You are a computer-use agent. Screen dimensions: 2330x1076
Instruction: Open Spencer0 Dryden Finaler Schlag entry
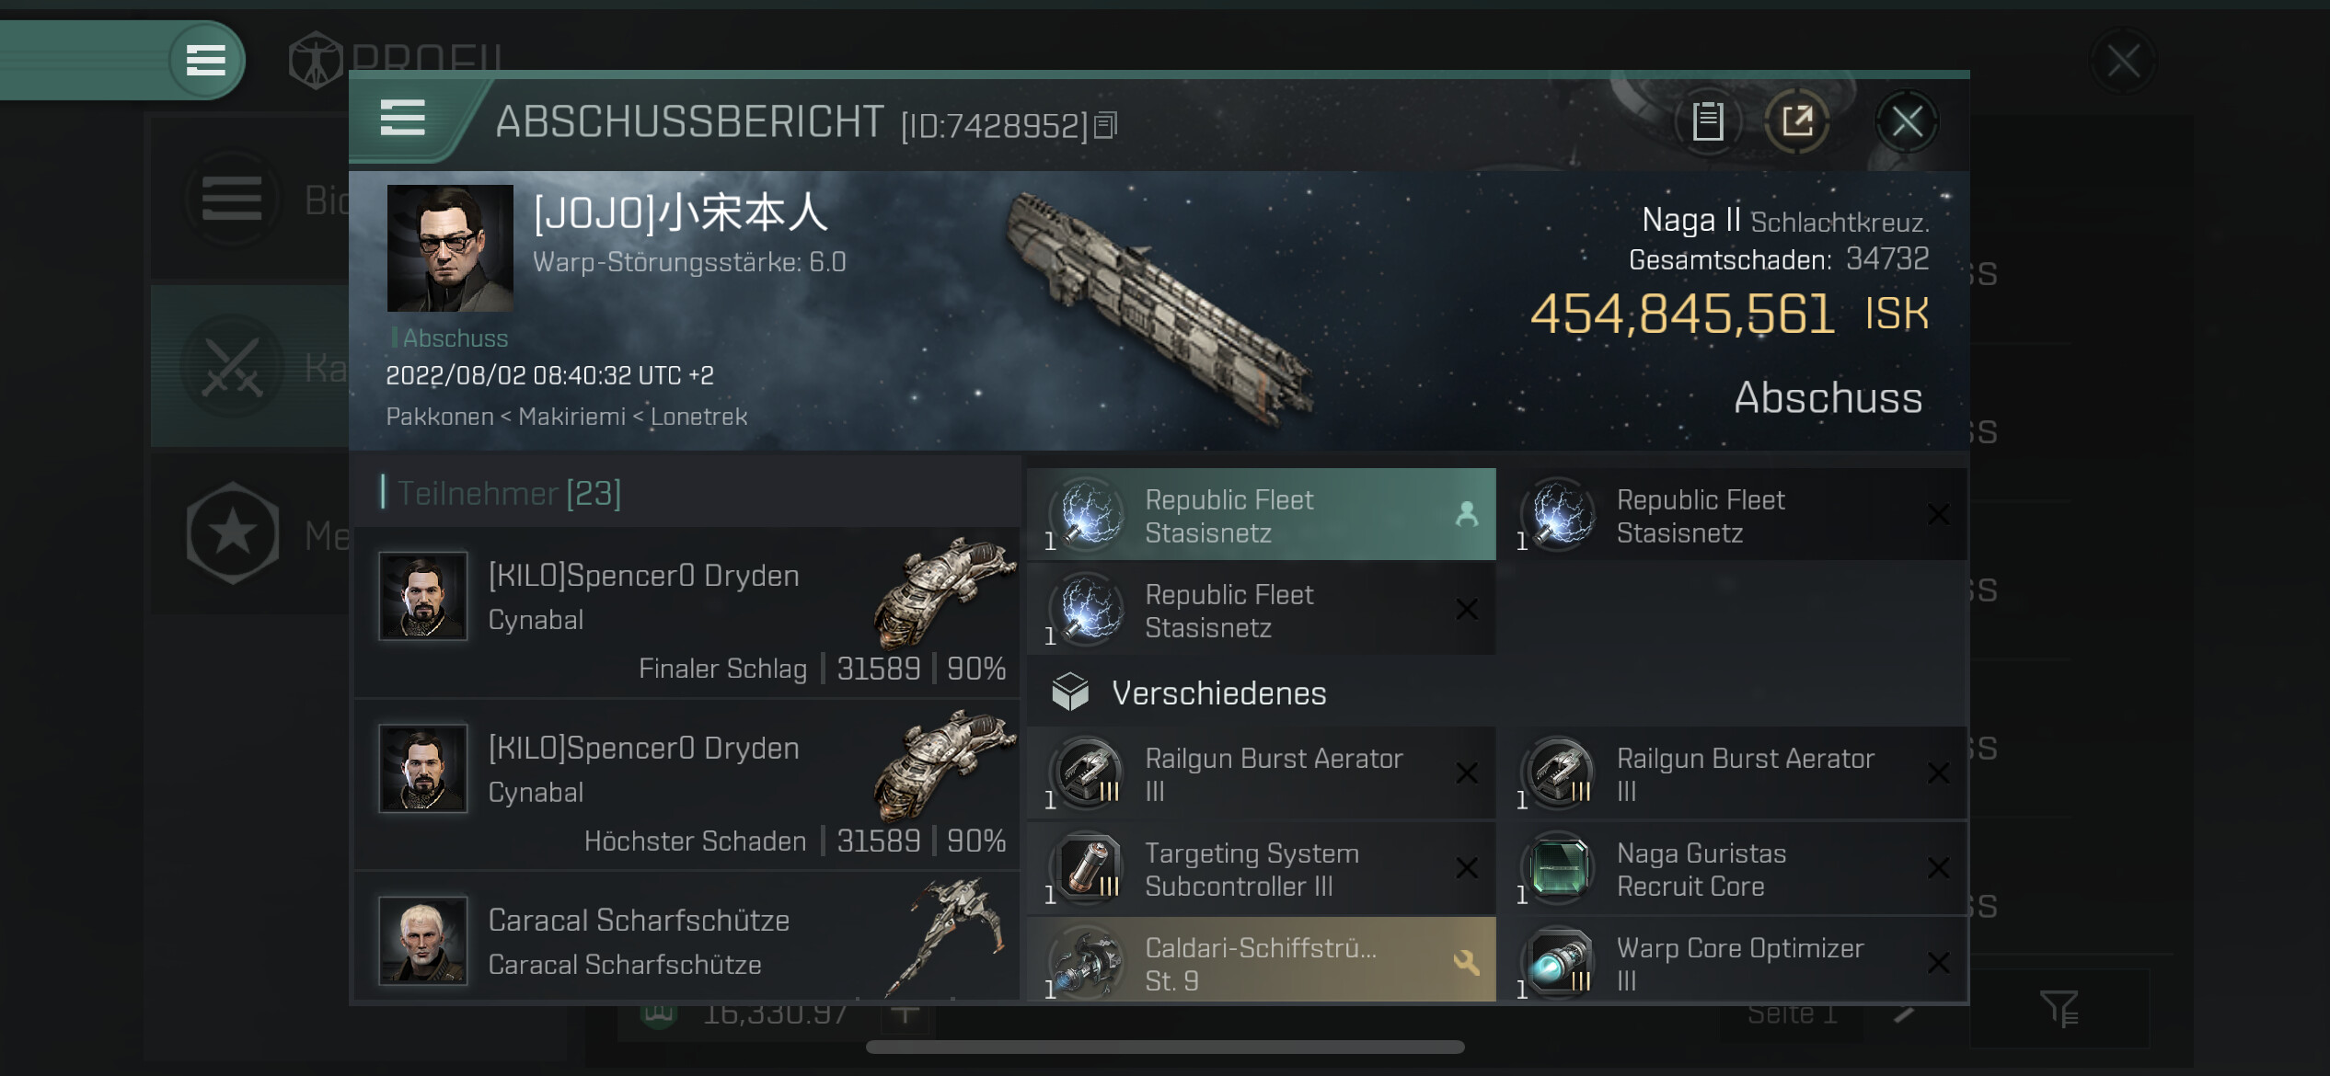click(687, 612)
